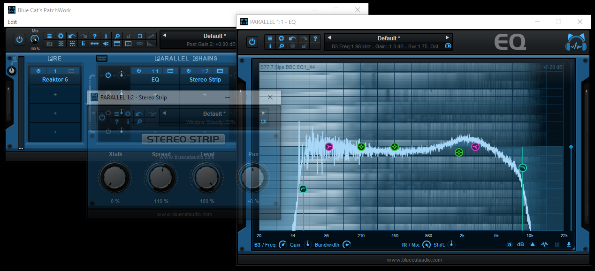The image size is (595, 271).
Task: Open www.bluecataudio.com link in EQ window
Action: point(414,260)
